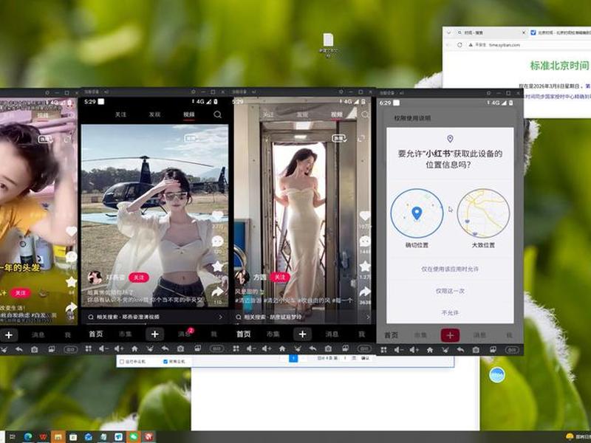Tap the plus button in white dress window

click(x=302, y=334)
